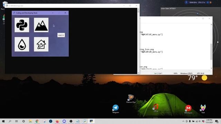Close the Coding and Developing Tools window

click(65, 13)
